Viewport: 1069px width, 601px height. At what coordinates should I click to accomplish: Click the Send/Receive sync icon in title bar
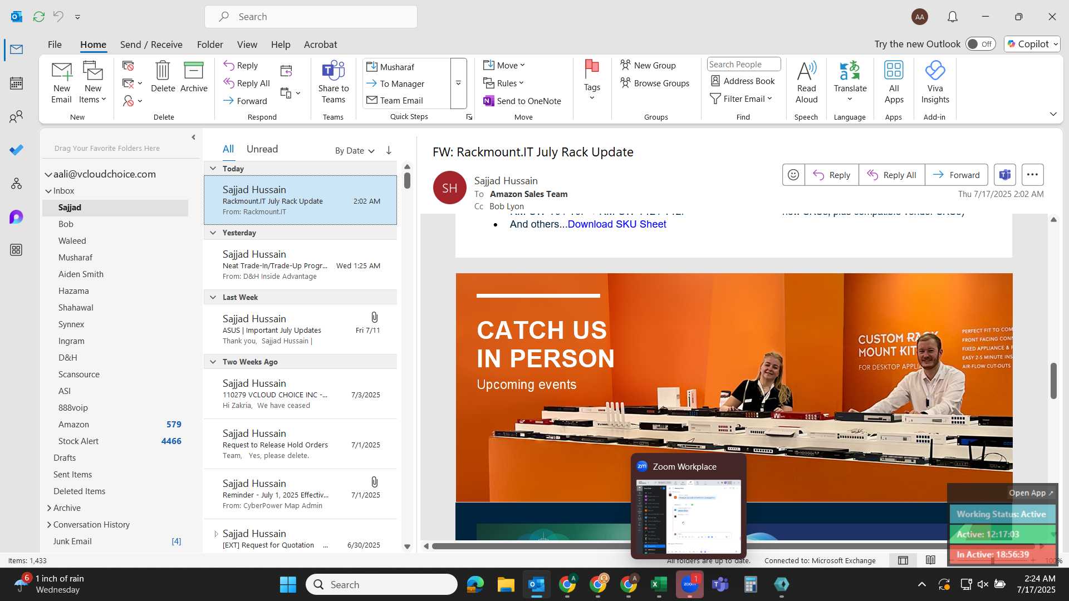pos(39,17)
